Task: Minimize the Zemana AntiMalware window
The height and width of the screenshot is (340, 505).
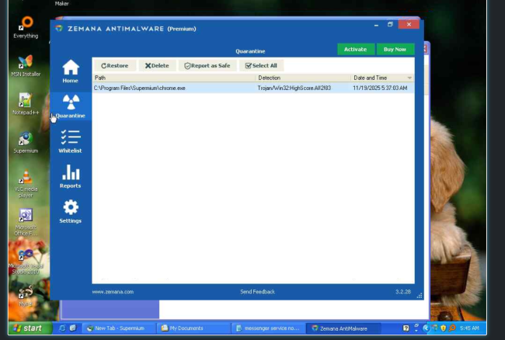Action: [376, 25]
